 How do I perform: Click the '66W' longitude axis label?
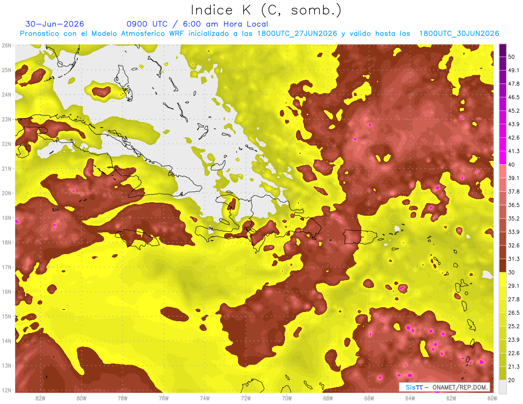[x=369, y=398]
